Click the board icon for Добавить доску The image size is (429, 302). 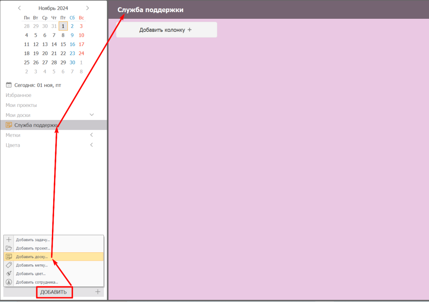click(9, 256)
